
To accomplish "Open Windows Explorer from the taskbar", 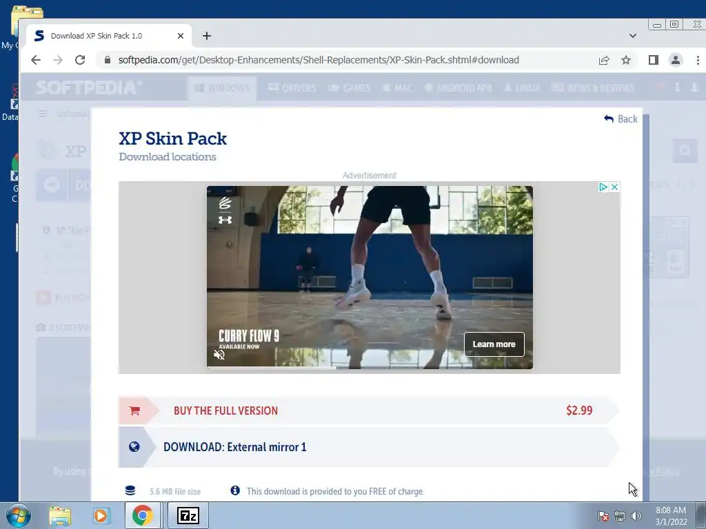I will click(60, 515).
